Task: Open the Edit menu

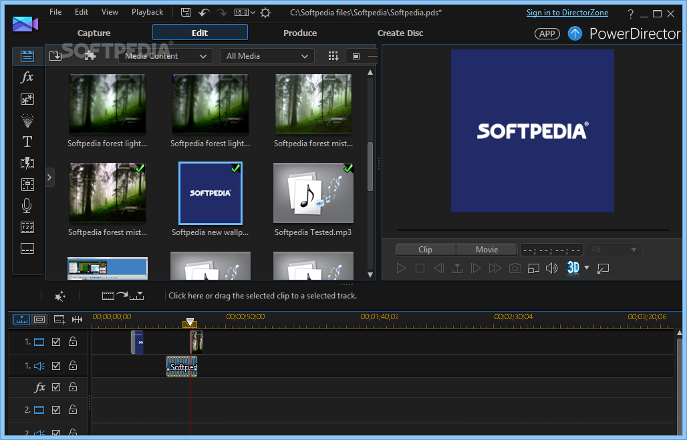Action: tap(82, 12)
